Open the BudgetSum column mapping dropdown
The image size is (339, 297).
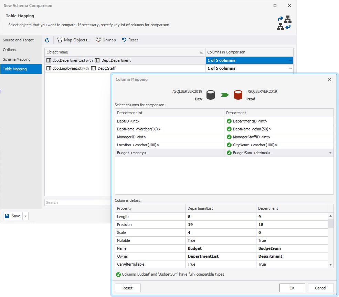[331, 153]
